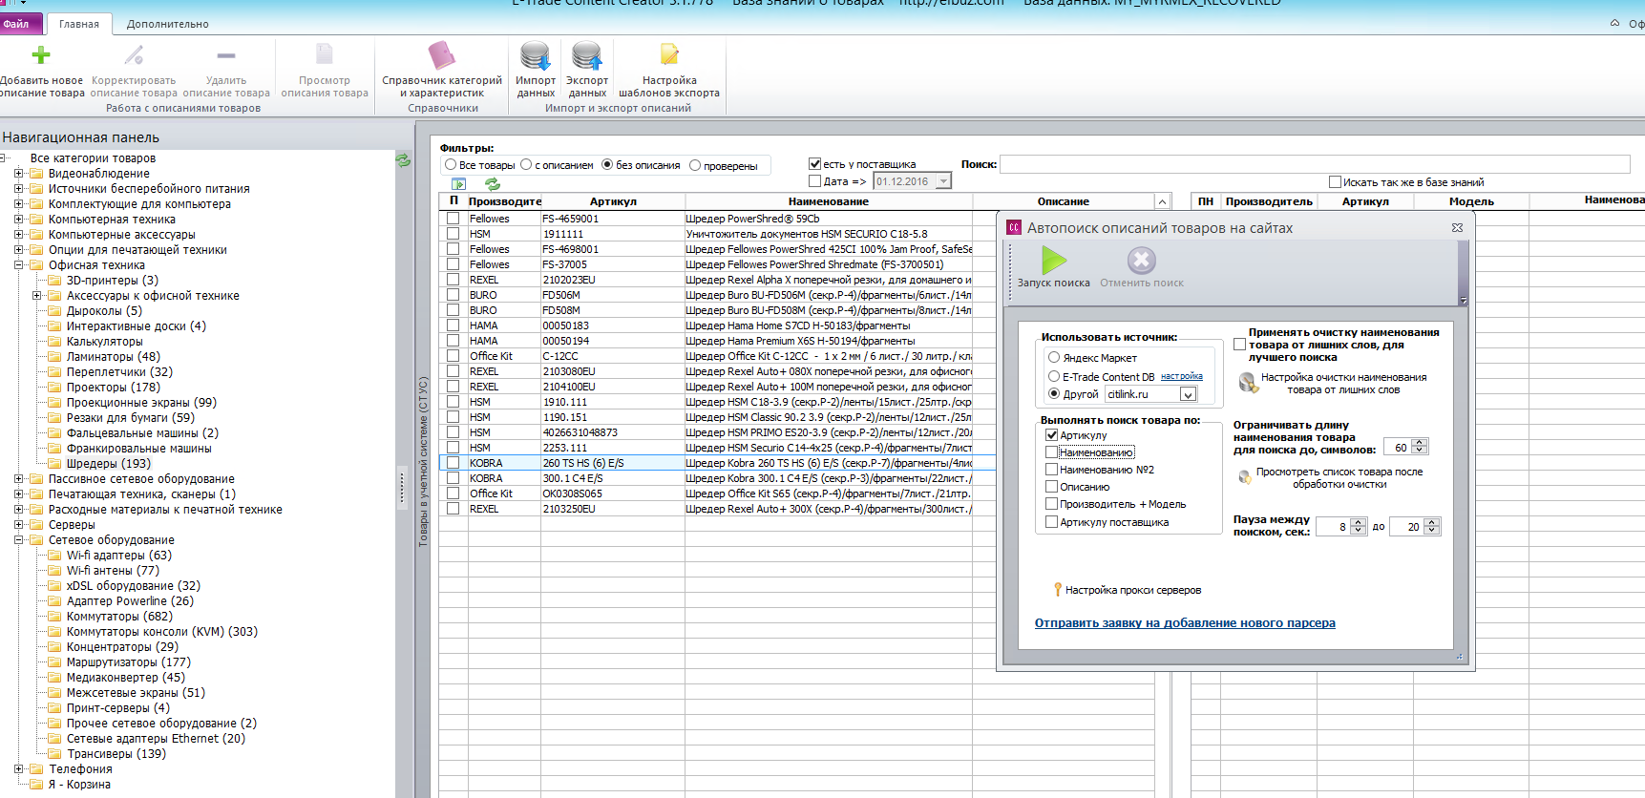
Task: Choose E-Trade Content DB source radio
Action: [1054, 376]
